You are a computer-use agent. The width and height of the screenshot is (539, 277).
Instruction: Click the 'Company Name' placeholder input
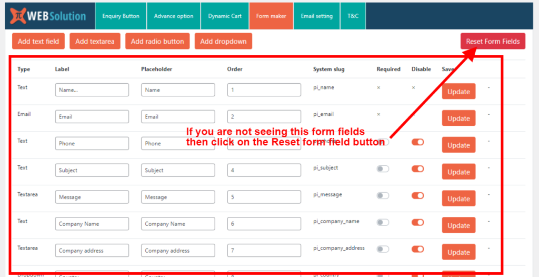point(178,224)
